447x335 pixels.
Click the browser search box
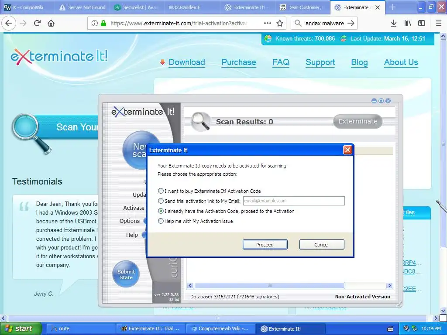point(324,24)
